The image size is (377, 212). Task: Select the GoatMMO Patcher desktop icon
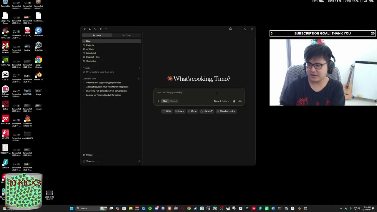click(x=27, y=121)
